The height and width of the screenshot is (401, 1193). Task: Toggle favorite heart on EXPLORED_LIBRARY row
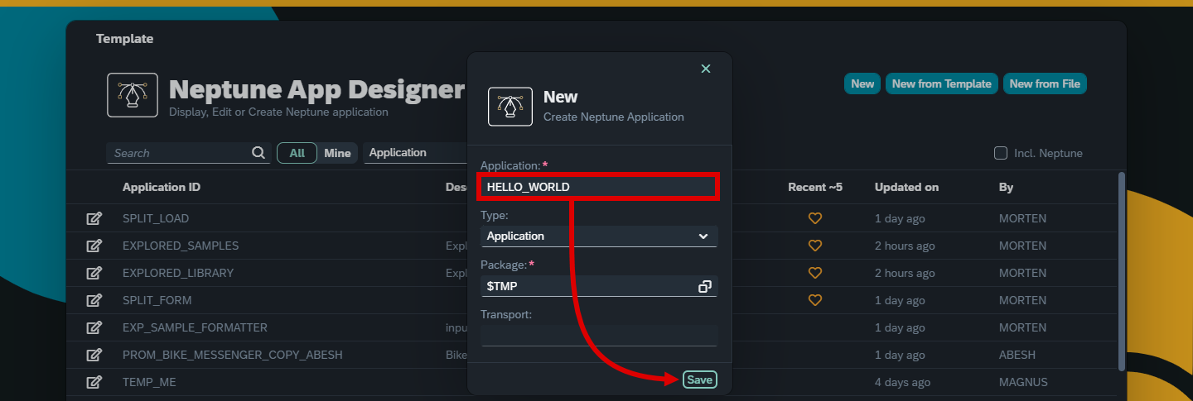click(x=815, y=273)
